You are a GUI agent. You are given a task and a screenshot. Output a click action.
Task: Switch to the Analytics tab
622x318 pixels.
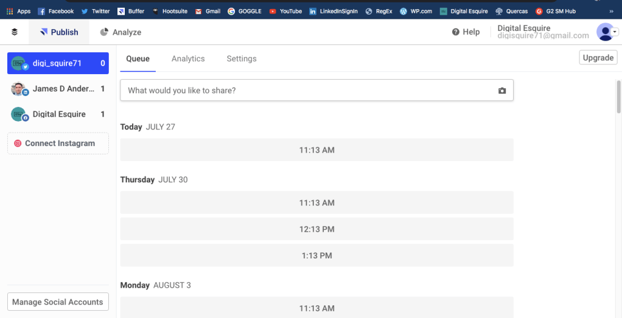[188, 59]
